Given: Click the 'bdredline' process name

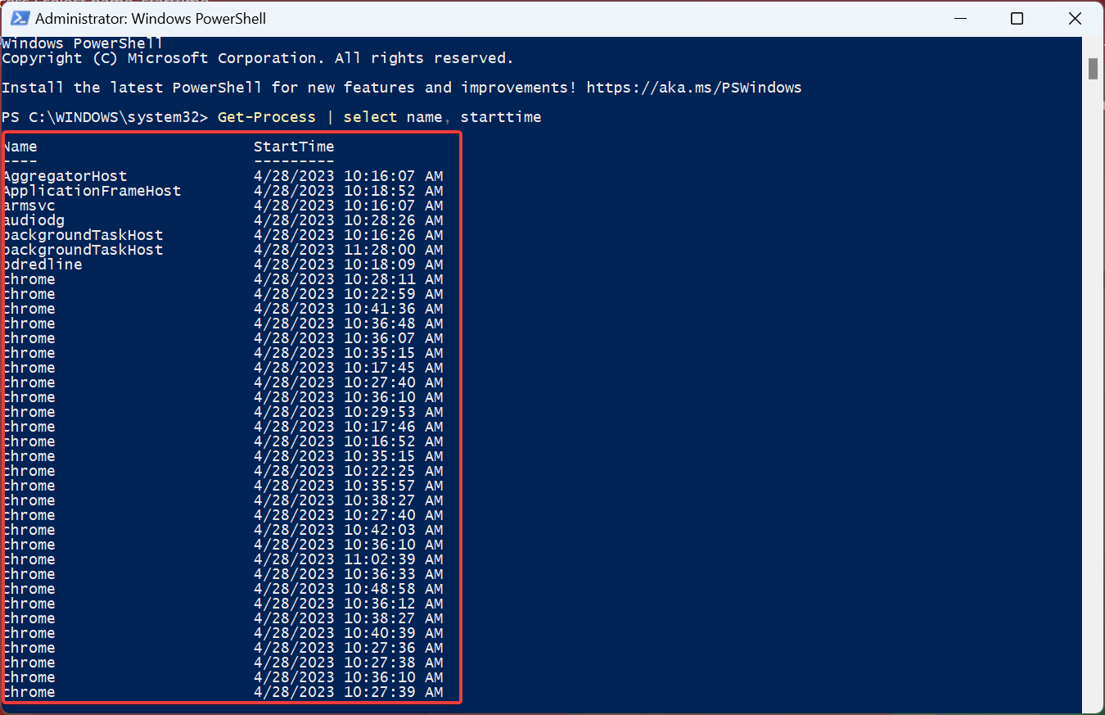Looking at the screenshot, I should [x=43, y=265].
